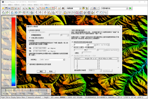Image resolution: width=148 pixels, height=99 pixels.
Task: Click the grid pattern digitizer icon
Action: [x=32, y=13]
